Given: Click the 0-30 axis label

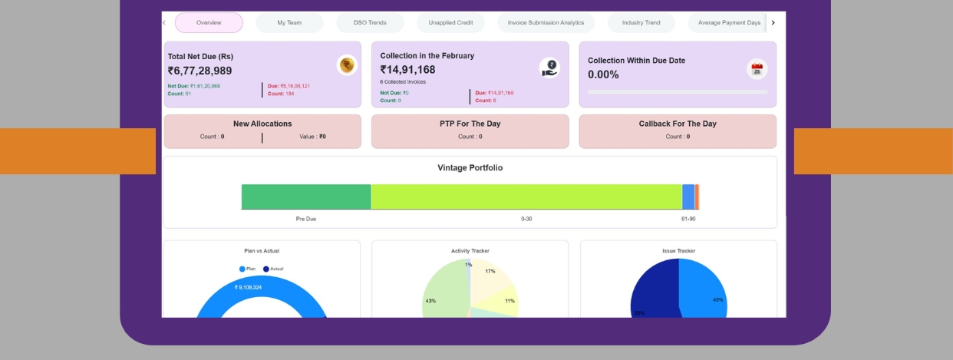Looking at the screenshot, I should point(526,219).
